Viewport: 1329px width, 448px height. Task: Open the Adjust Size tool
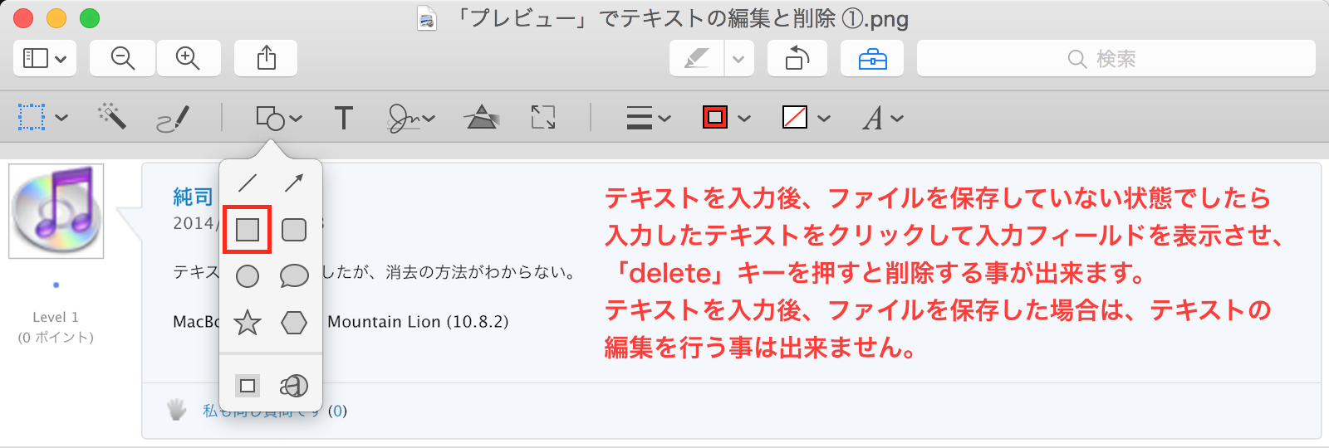click(x=543, y=118)
